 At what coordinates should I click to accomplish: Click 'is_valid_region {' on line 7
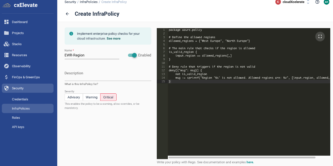183,52
